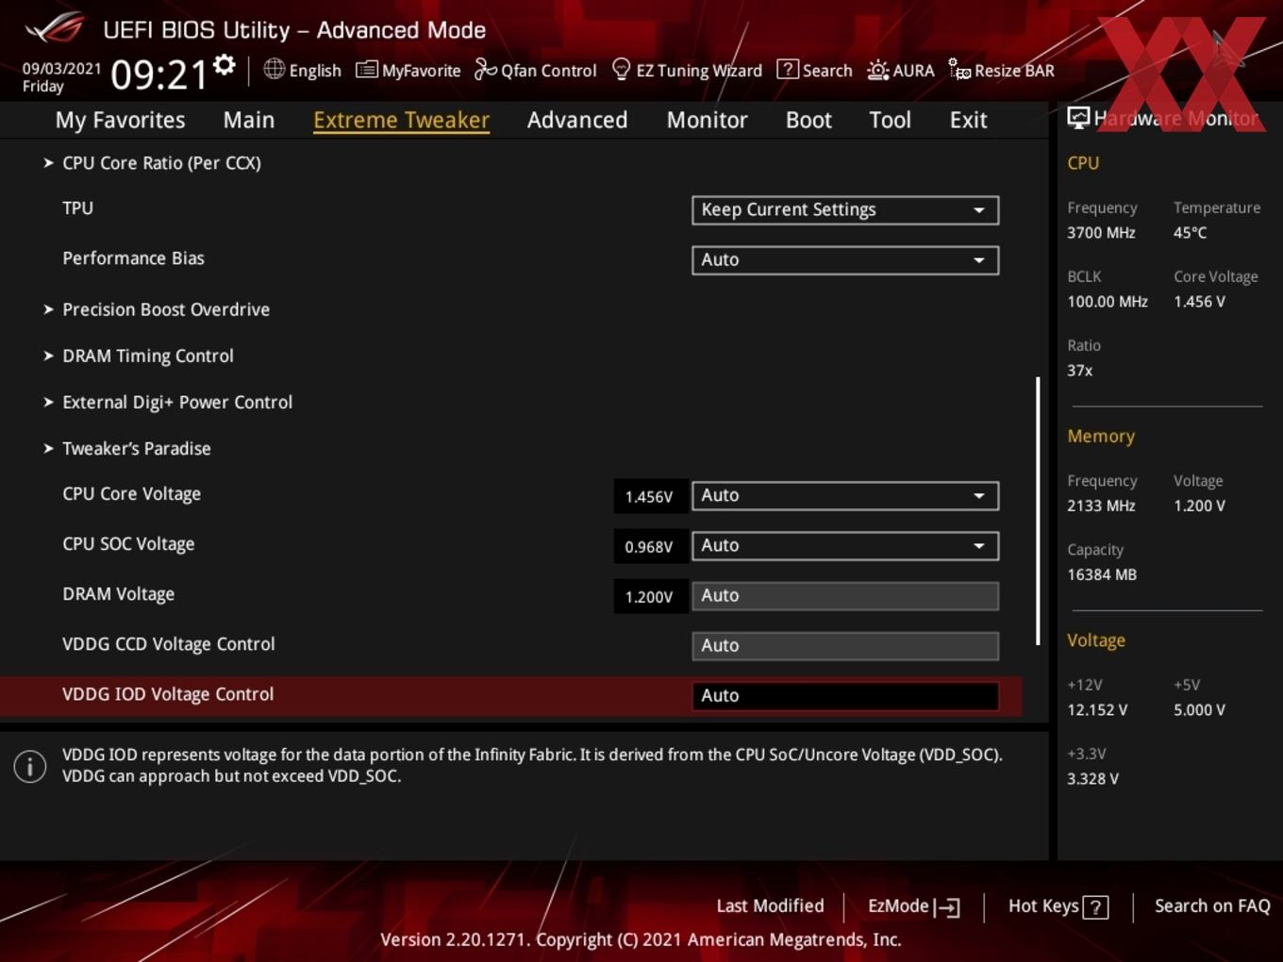Click the Hardware Monitor screen icon
This screenshot has width=1283, height=962.
coord(1078,118)
